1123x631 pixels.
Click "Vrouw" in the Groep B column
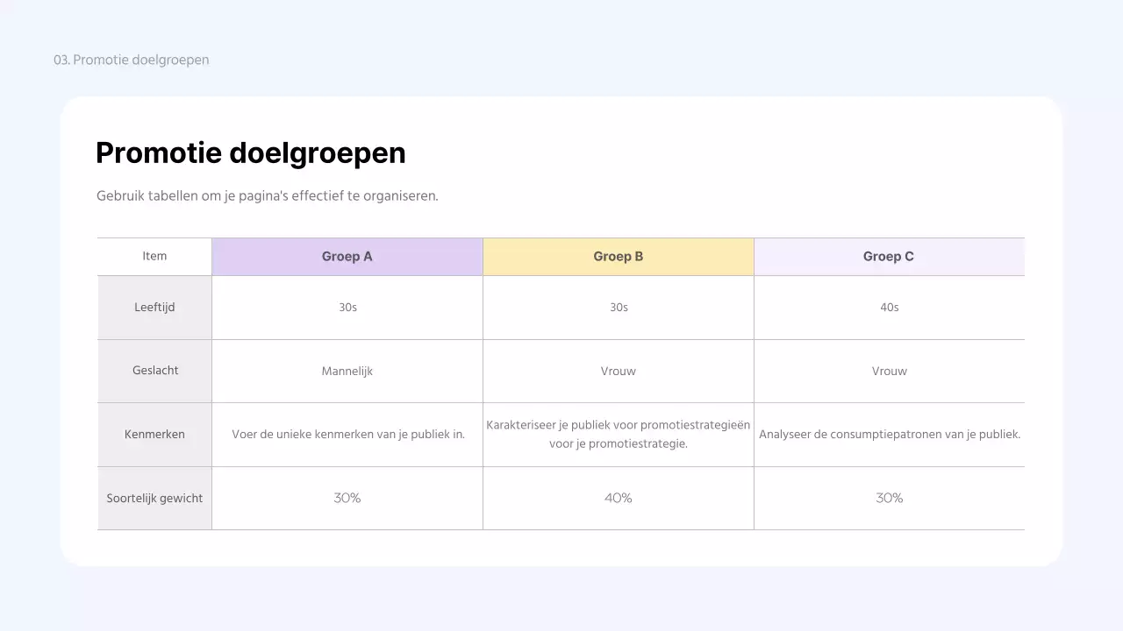pyautogui.click(x=619, y=372)
